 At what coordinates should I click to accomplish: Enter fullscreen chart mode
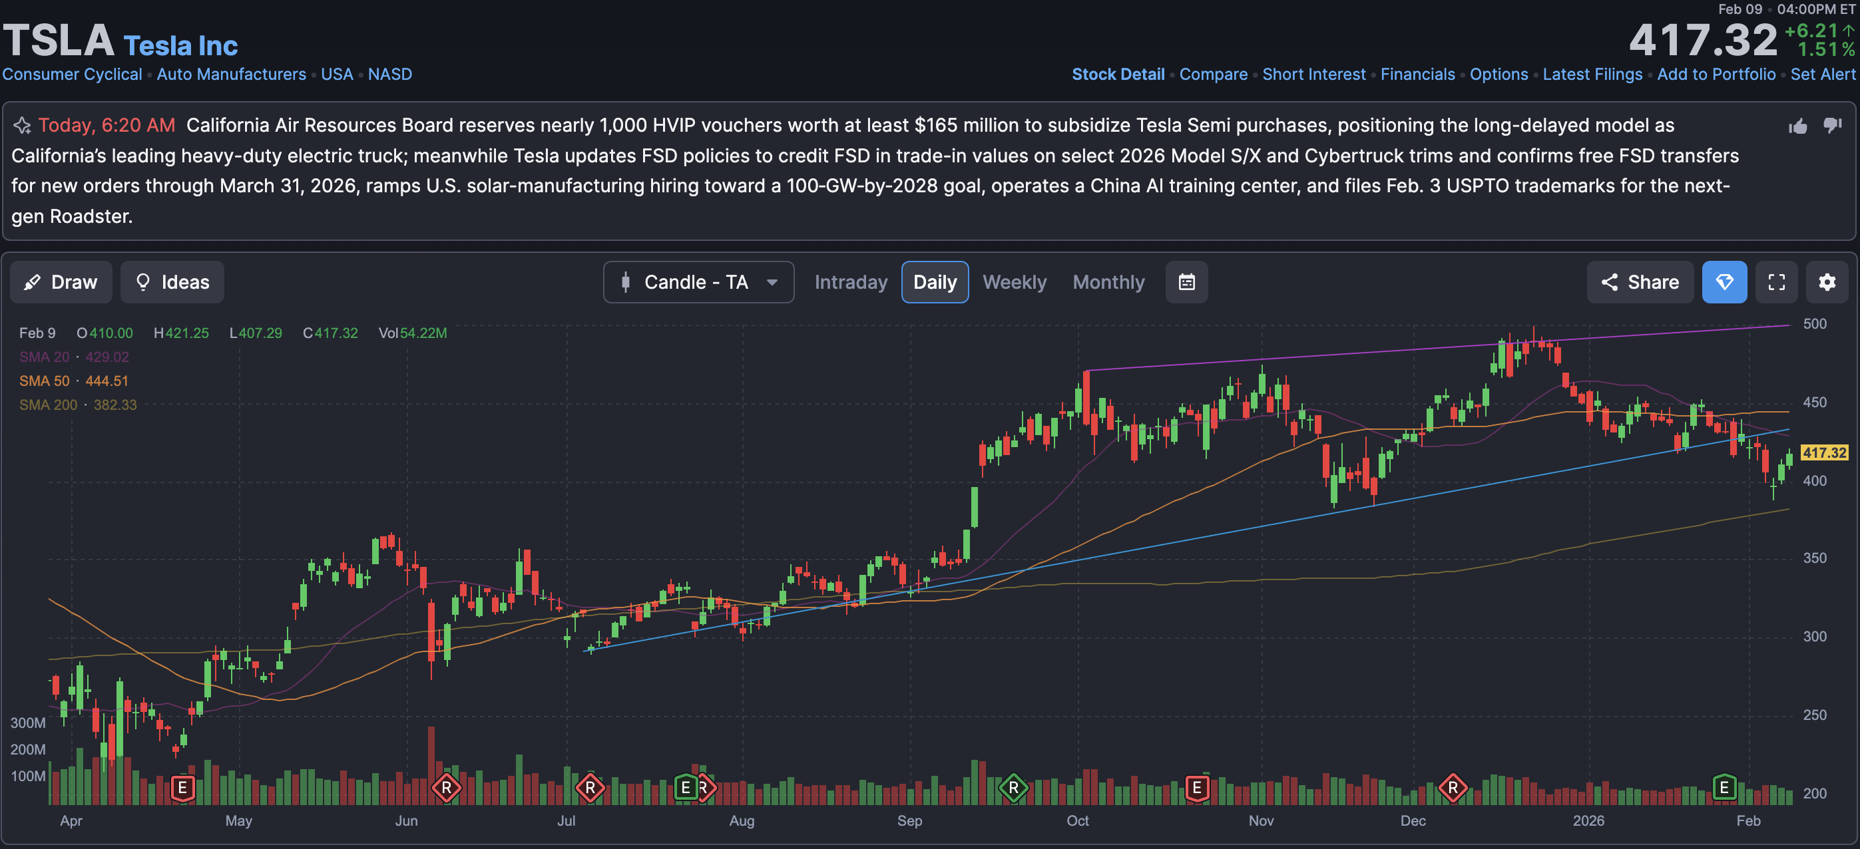coord(1776,282)
